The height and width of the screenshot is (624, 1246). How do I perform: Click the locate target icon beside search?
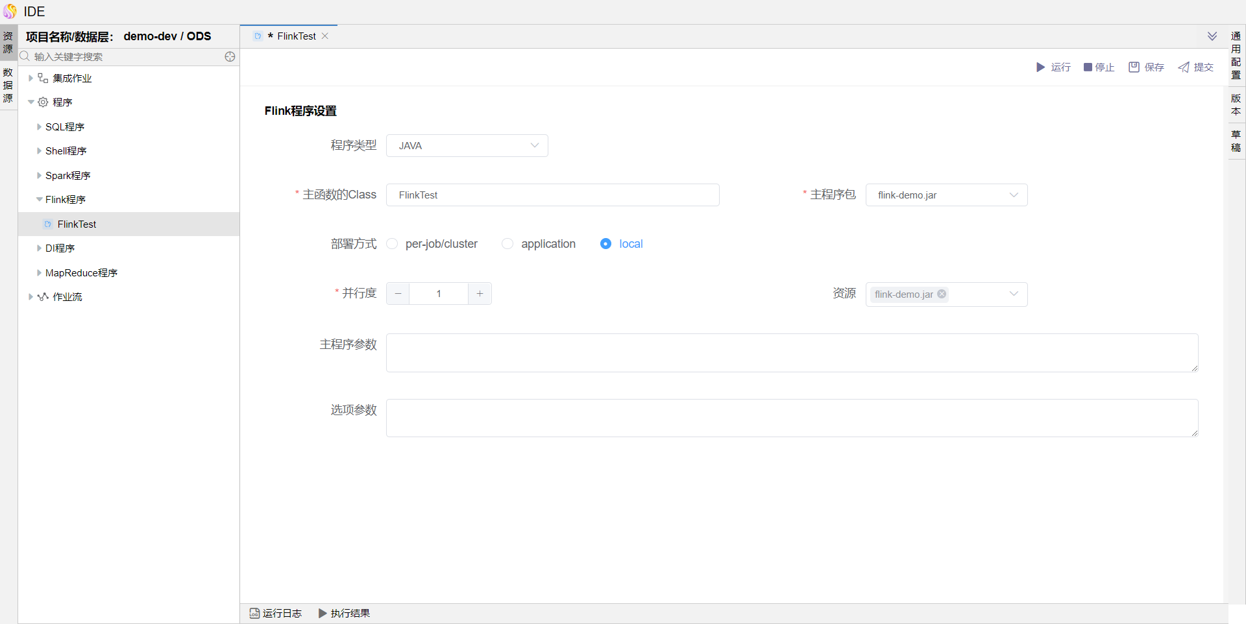click(230, 57)
